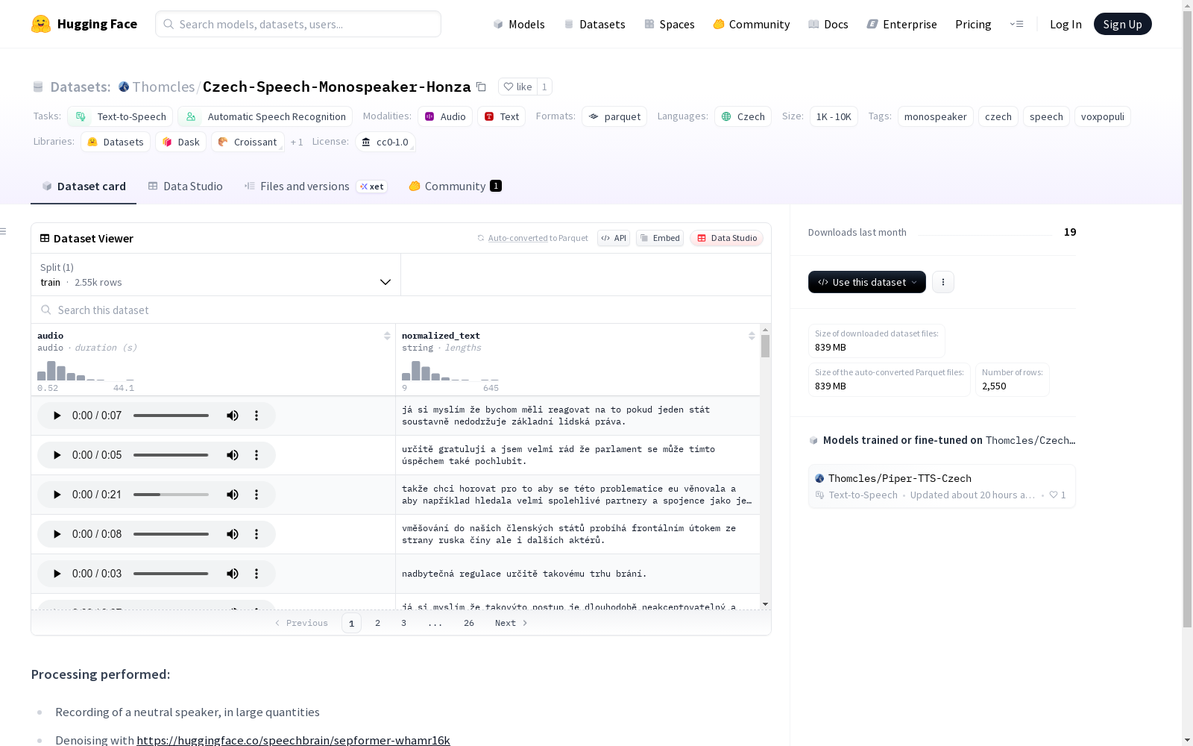This screenshot has height=746, width=1193.
Task: Click the Sign Up button
Action: (1122, 24)
